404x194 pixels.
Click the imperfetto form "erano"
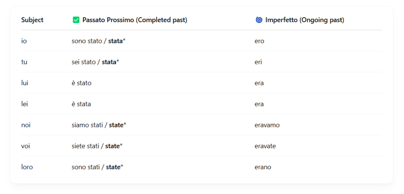(x=263, y=167)
